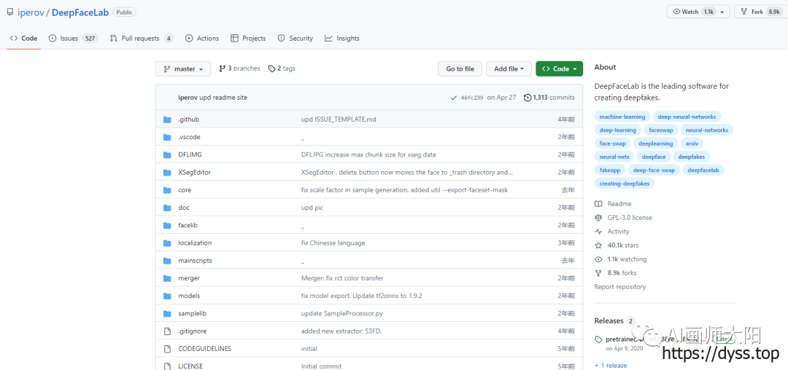This screenshot has width=788, height=370.
Task: Open the + 1 release link
Action: [611, 366]
